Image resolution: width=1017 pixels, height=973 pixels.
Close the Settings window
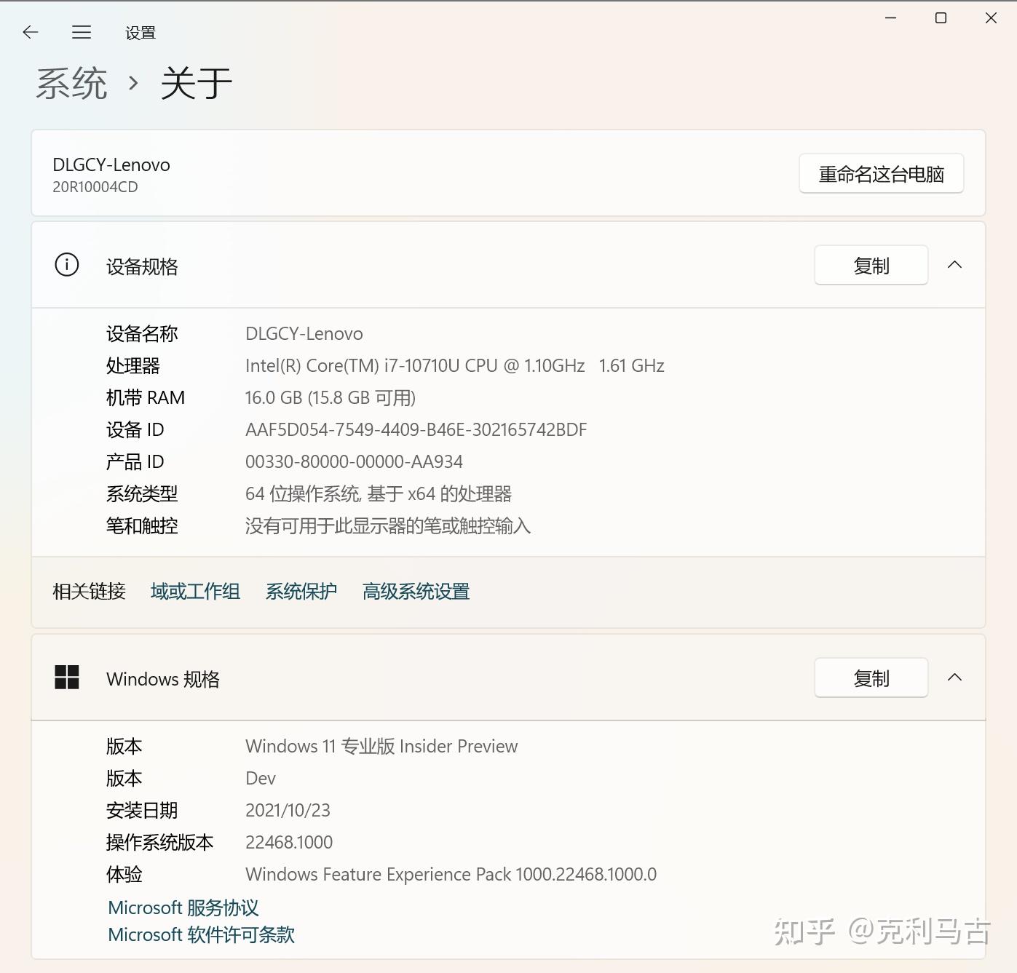[991, 17]
